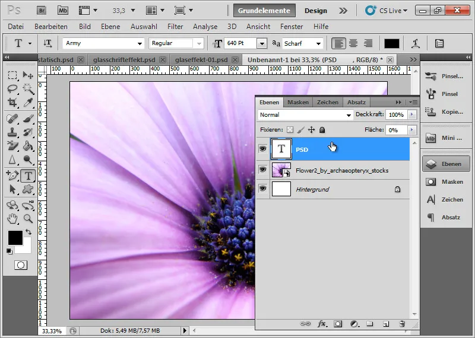Toggle Quick Mask mode
Viewport: 475px width, 338px height.
click(x=21, y=265)
